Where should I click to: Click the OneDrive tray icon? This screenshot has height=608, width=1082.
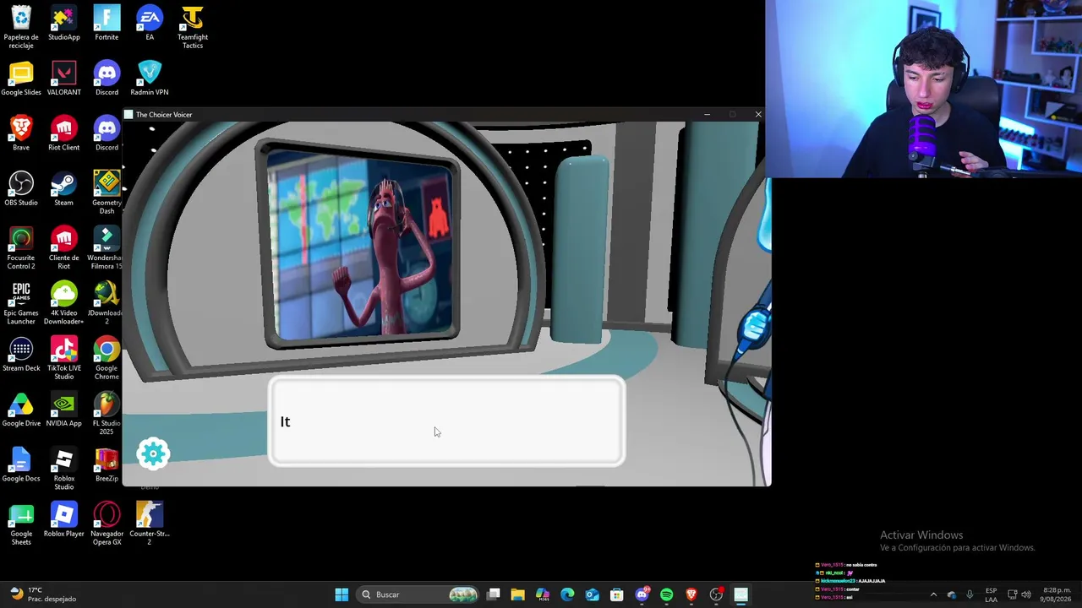pyautogui.click(x=952, y=594)
